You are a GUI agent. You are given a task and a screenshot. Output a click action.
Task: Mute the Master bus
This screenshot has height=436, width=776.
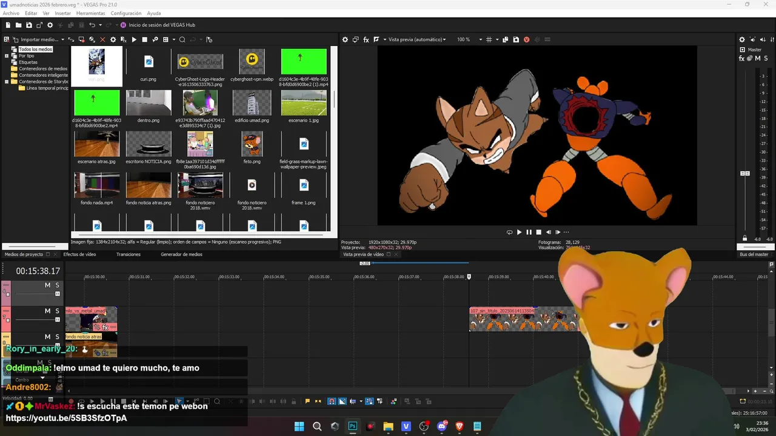point(758,58)
